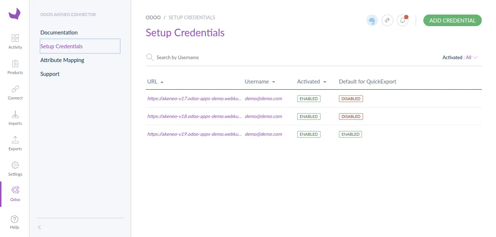This screenshot has height=237, width=496.
Task: Open the Activity panel in sidebar
Action: tap(15, 41)
